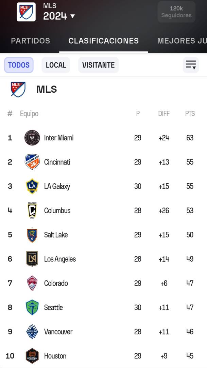Tap the Columbus Crew logo
The image size is (207, 368).
(x=32, y=210)
